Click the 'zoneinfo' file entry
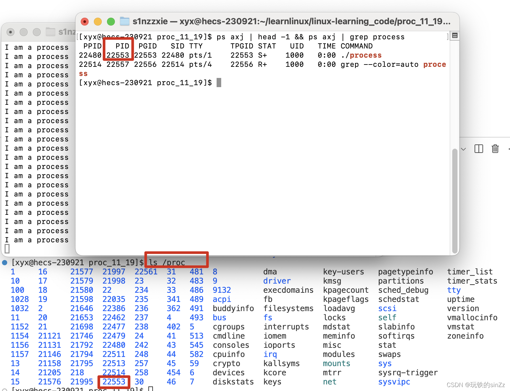The height and width of the screenshot is (391, 510). [x=465, y=336]
